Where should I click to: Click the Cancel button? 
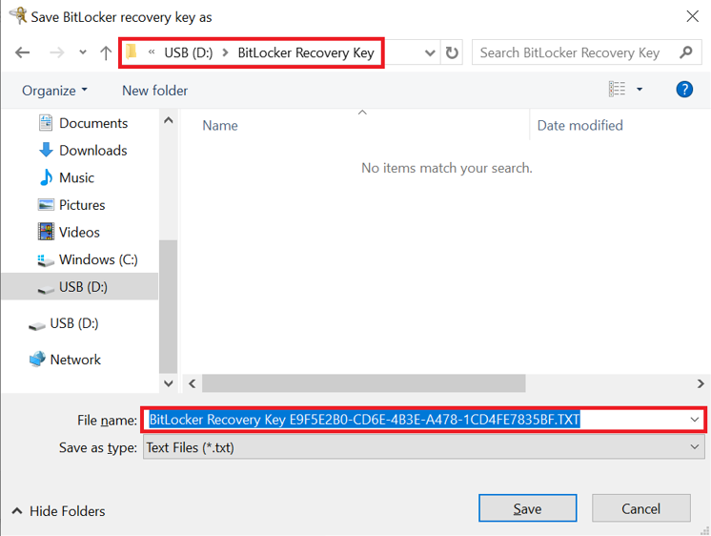(x=640, y=508)
